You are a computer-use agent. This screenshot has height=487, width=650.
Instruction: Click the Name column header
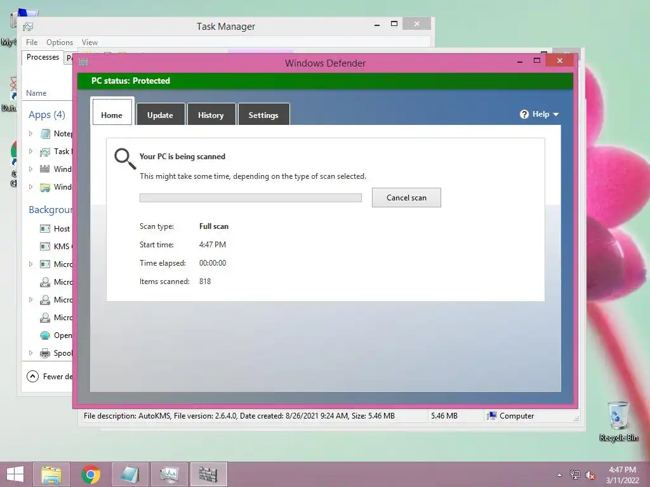coord(36,93)
